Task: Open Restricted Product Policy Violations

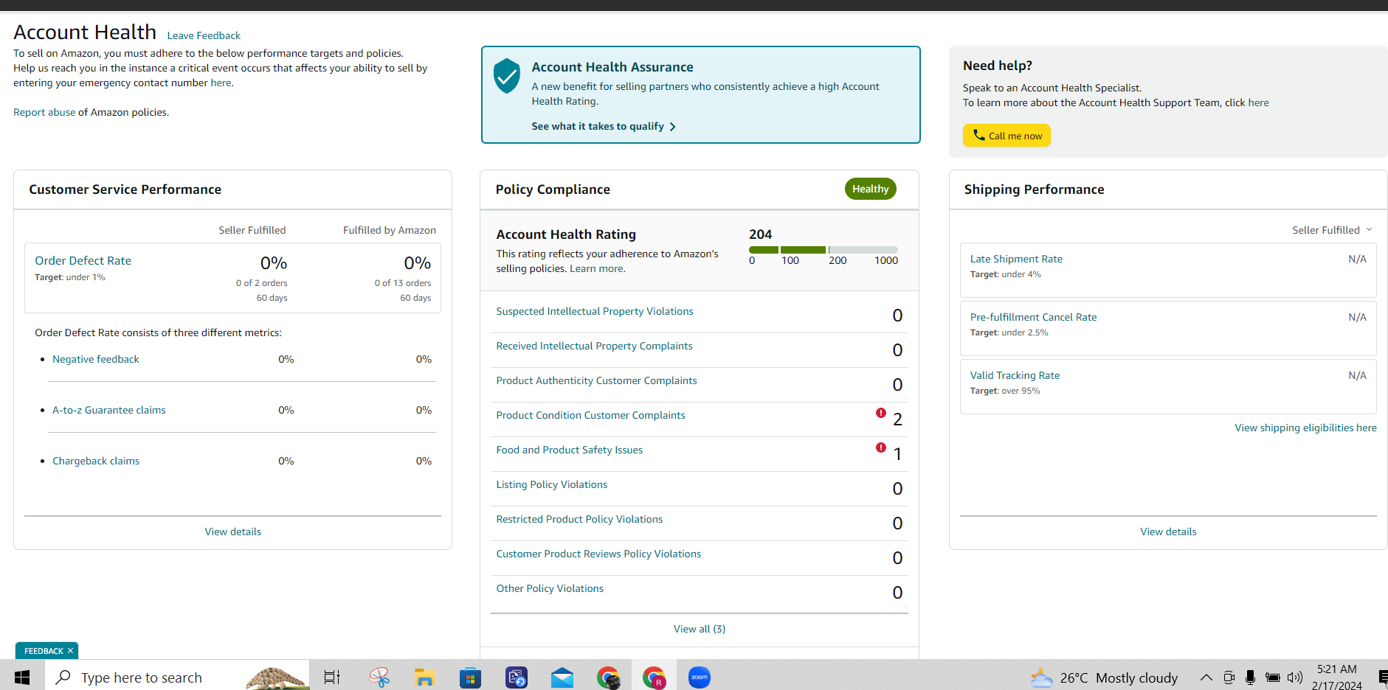Action: point(579,519)
